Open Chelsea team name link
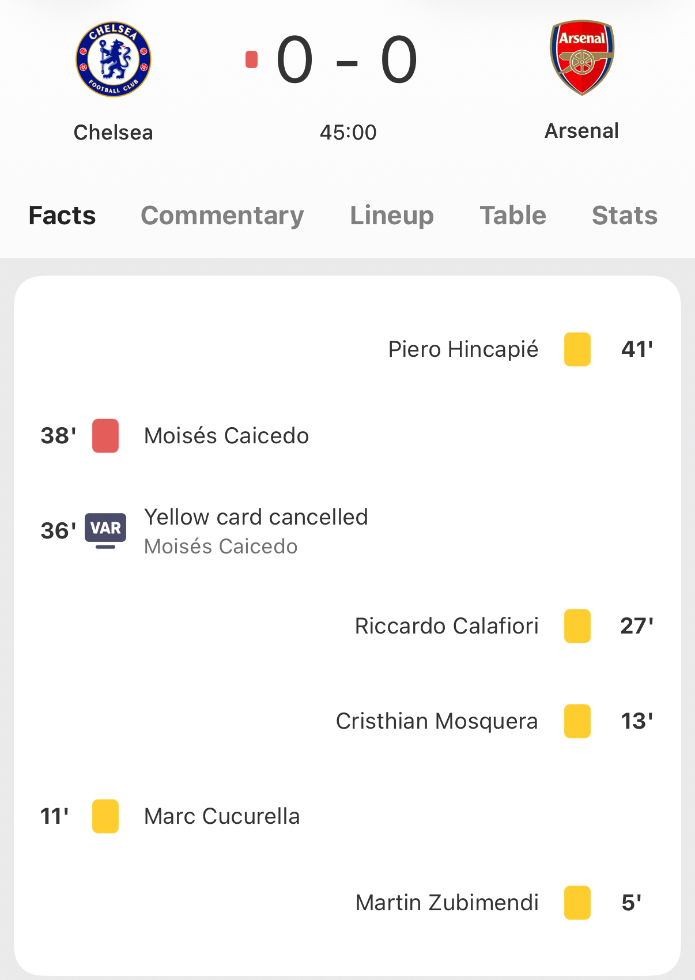The width and height of the screenshot is (695, 980). [x=114, y=133]
